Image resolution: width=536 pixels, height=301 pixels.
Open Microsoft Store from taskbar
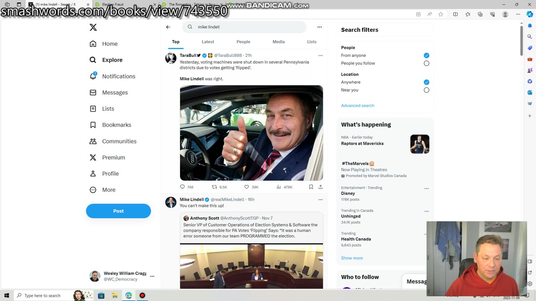point(101,296)
